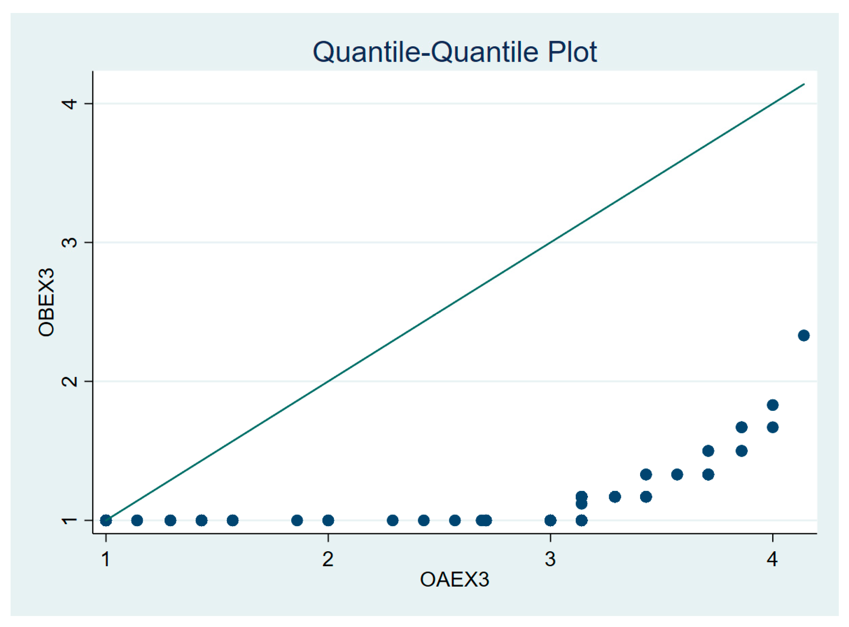Select the y-axis tick label 1
849x627 pixels.
pyautogui.click(x=70, y=520)
